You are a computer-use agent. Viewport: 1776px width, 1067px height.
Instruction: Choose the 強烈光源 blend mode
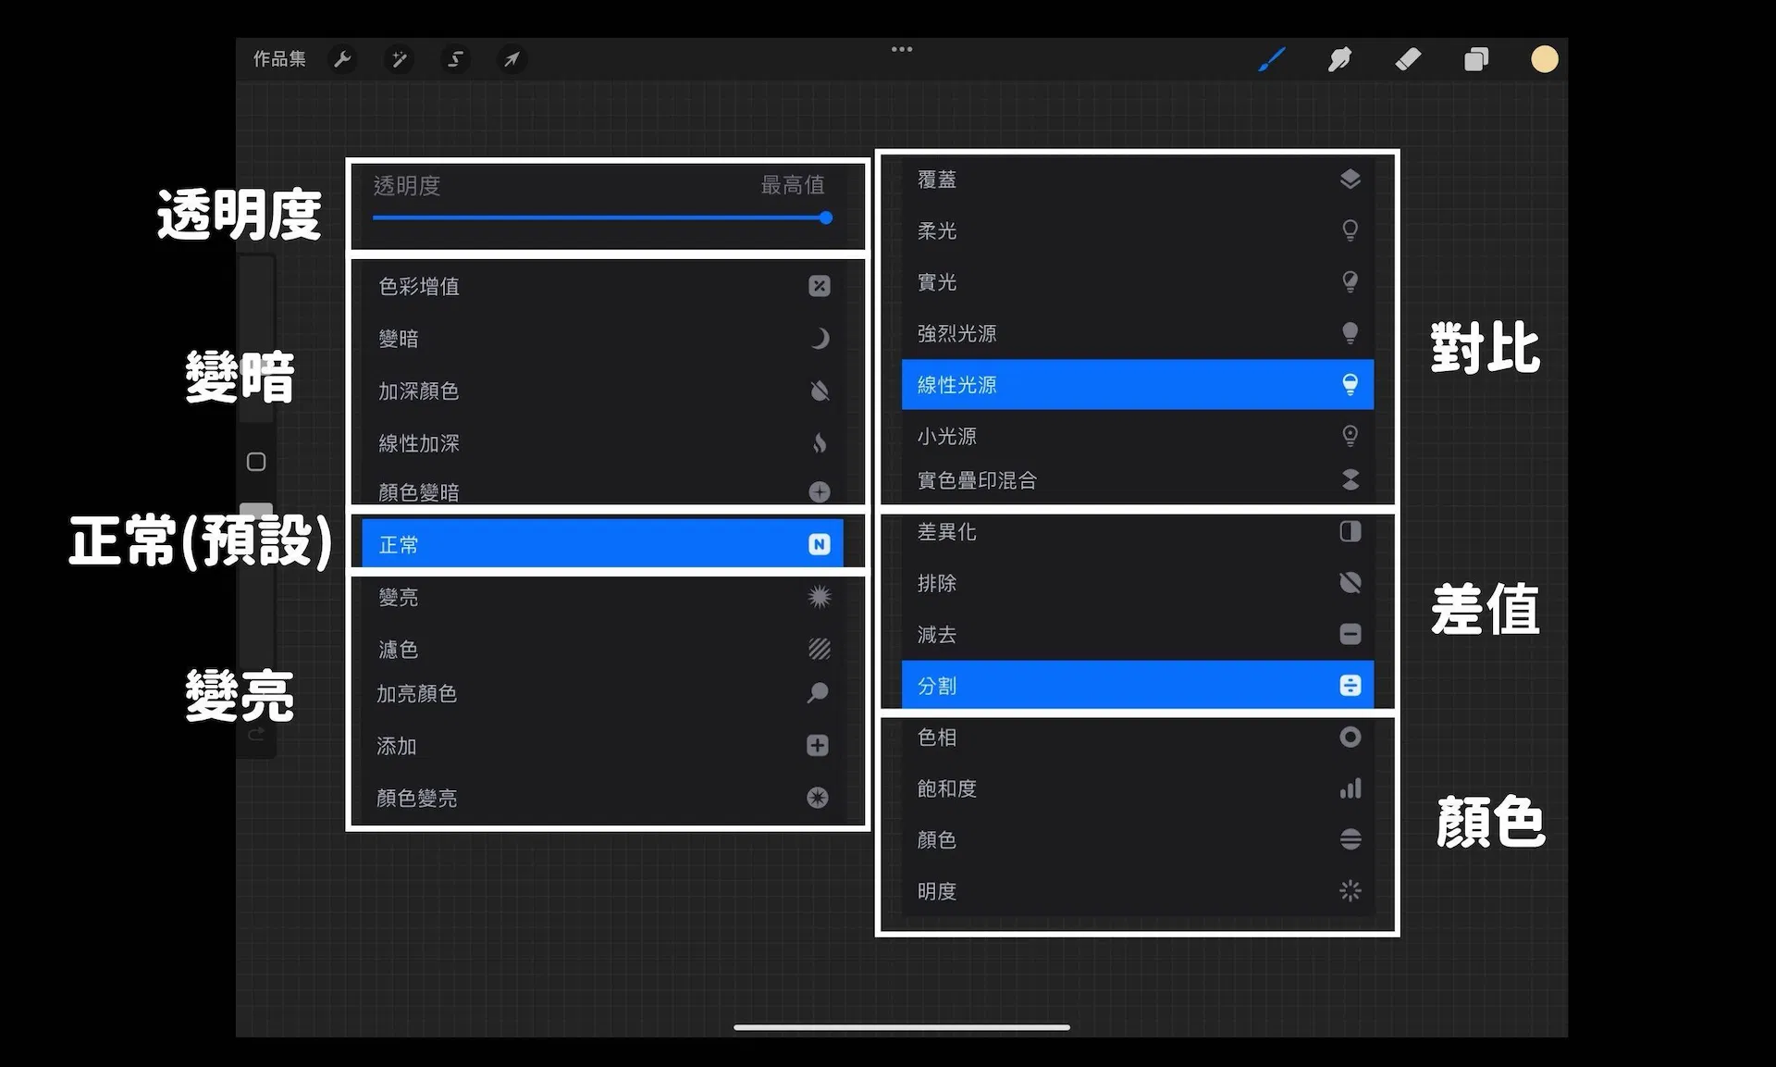pyautogui.click(x=1138, y=333)
